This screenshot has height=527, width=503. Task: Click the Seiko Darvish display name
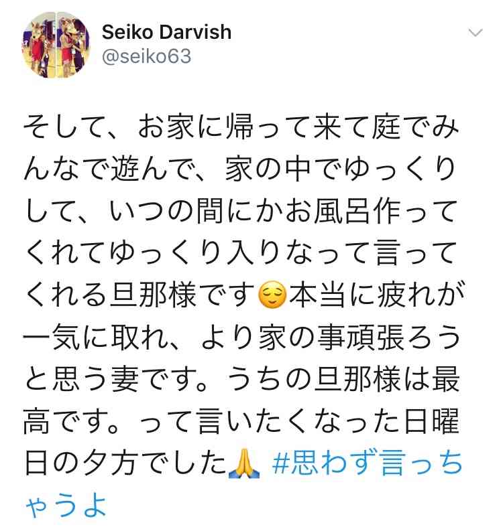tap(166, 32)
